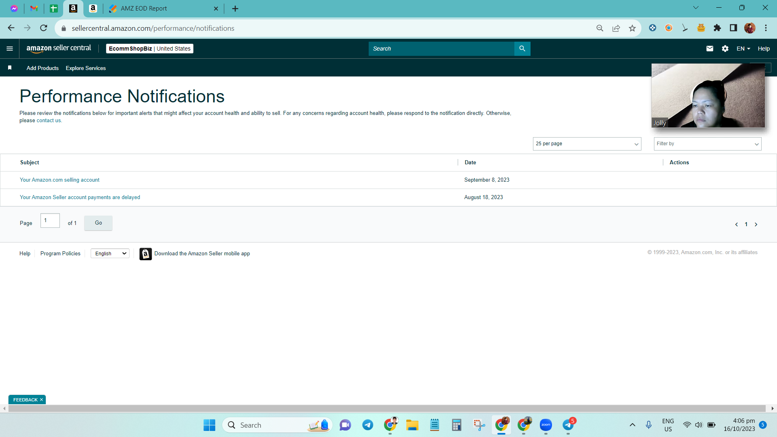This screenshot has width=777, height=437.
Task: Expand the 25 per page dropdown
Action: tap(587, 144)
